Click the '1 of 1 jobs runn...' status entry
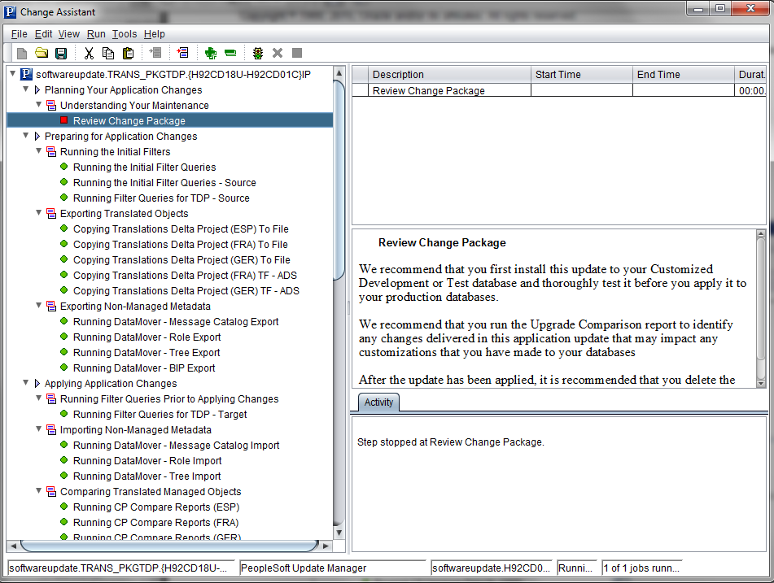774x583 pixels. (x=641, y=568)
